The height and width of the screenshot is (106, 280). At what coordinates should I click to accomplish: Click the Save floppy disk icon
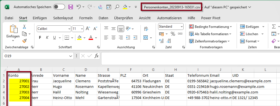71,7
